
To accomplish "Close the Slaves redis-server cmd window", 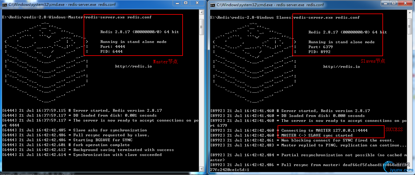I will 405,3.
